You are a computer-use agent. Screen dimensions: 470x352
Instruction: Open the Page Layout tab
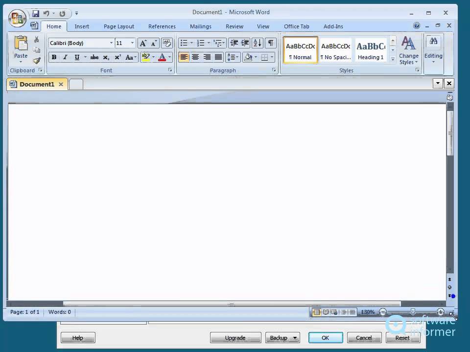point(119,26)
